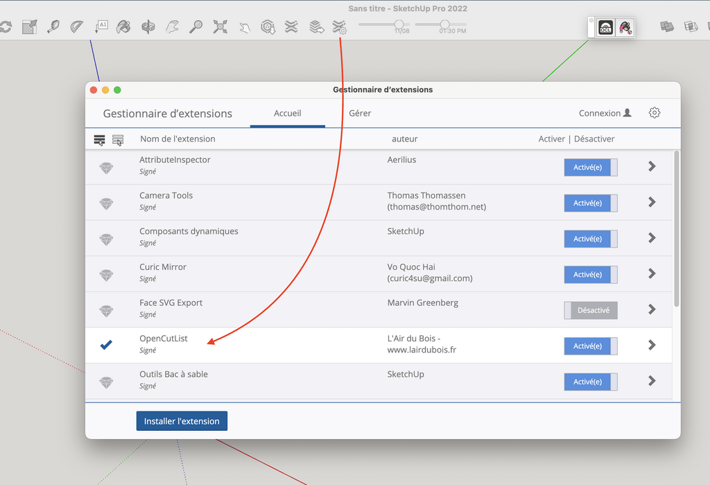Viewport: 710px width, 485px height.
Task: Click the Zoom Extents tool
Action: click(x=220, y=27)
